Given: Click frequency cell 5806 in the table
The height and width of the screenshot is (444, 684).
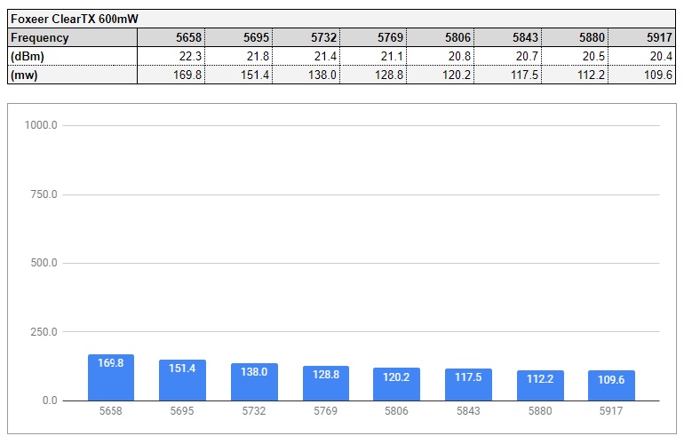Looking at the screenshot, I should (x=441, y=37).
